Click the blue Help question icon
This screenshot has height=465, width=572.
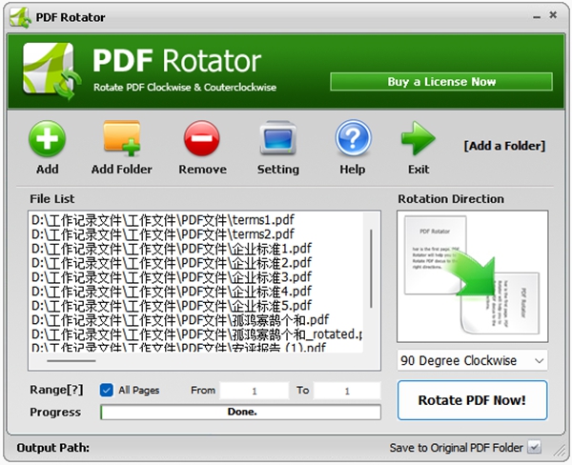(x=352, y=140)
